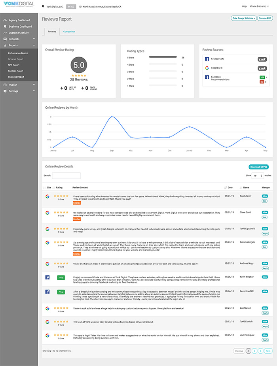Open the Success Report submenu item

click(16, 71)
